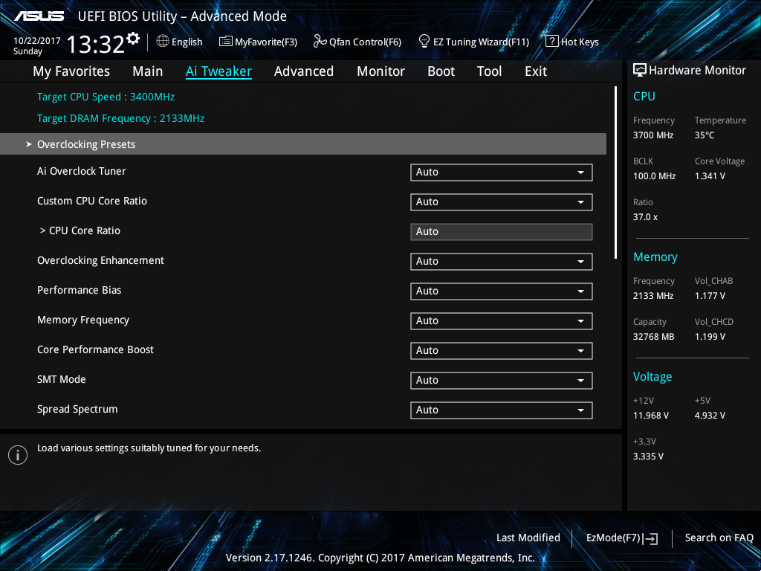The height and width of the screenshot is (571, 761).
Task: Open Performance Bias dropdown
Action: 502,291
